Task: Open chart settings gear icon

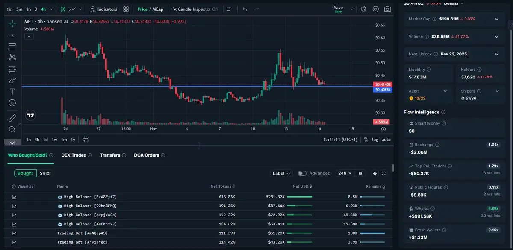Action: [x=376, y=9]
